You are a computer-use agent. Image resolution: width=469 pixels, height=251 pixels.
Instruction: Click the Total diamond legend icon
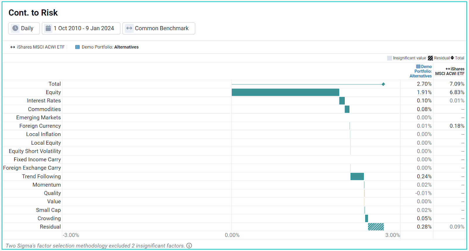coord(452,58)
